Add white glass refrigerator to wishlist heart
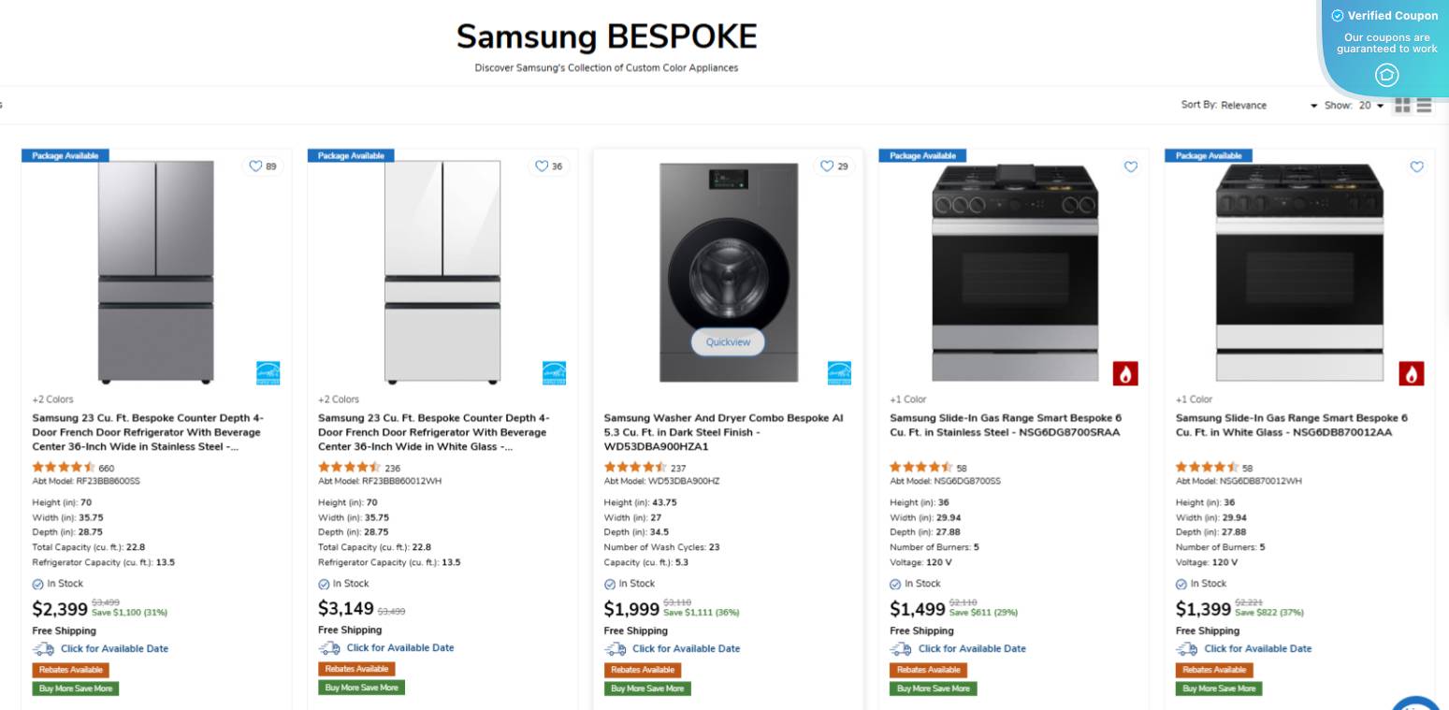 tap(541, 167)
